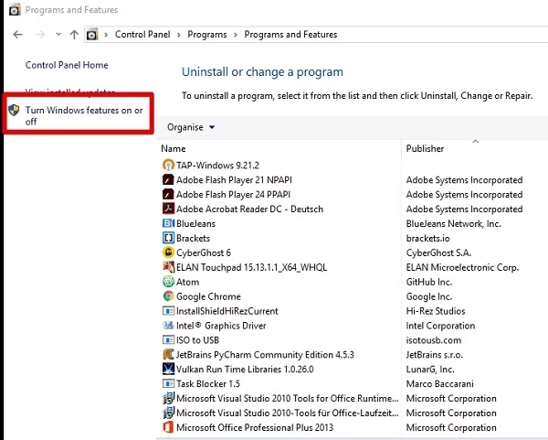Select the ELAN Touchpad driver icon

(x=168, y=267)
